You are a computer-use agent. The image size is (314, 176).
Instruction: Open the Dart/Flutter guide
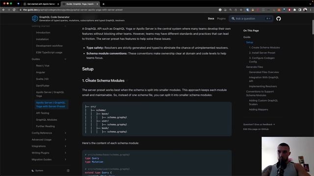(43, 86)
